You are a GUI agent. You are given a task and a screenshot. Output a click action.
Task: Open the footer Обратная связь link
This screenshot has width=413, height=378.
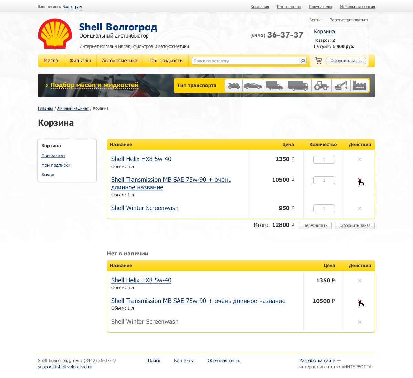[224, 361]
